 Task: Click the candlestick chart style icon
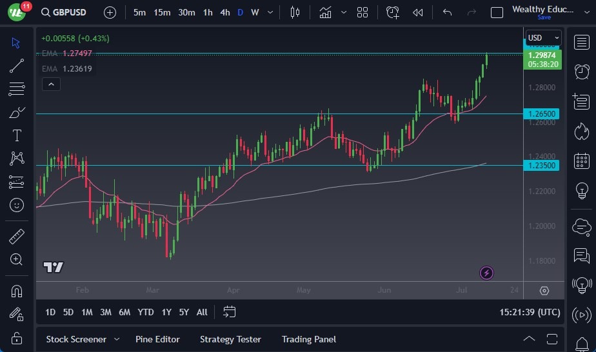[295, 12]
